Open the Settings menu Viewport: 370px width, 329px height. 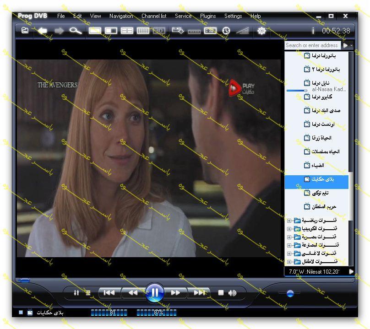coord(233,16)
